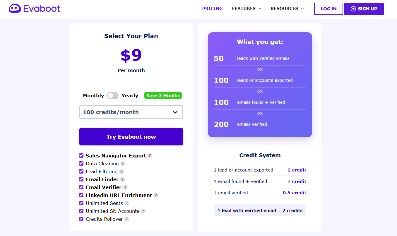
Task: Go to the Pricing page
Action: 212,9
